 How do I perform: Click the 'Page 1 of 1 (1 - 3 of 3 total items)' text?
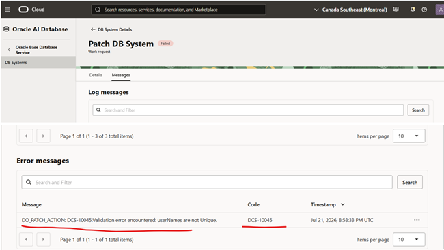click(96, 136)
